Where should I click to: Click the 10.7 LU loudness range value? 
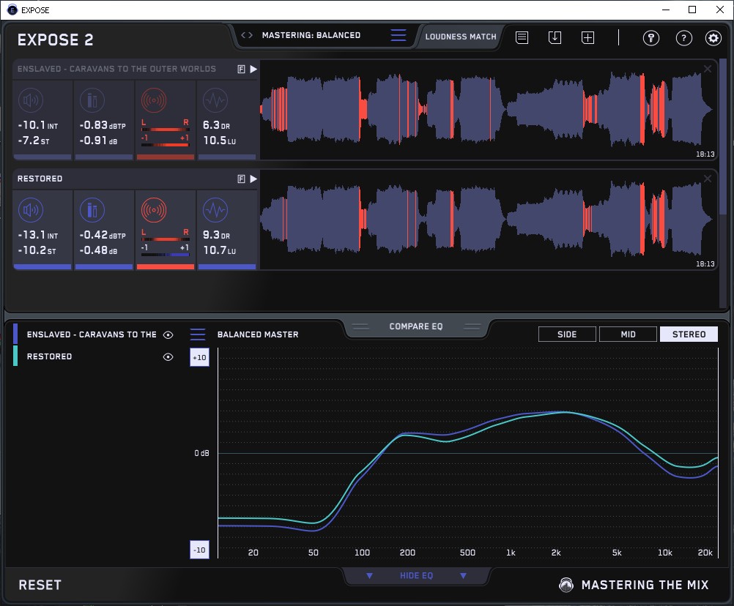pyautogui.click(x=220, y=250)
